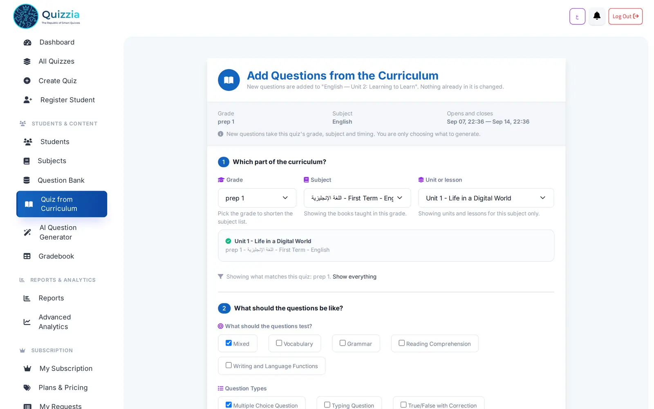Tick the Grammar checkbox
The width and height of the screenshot is (654, 409).
point(343,343)
